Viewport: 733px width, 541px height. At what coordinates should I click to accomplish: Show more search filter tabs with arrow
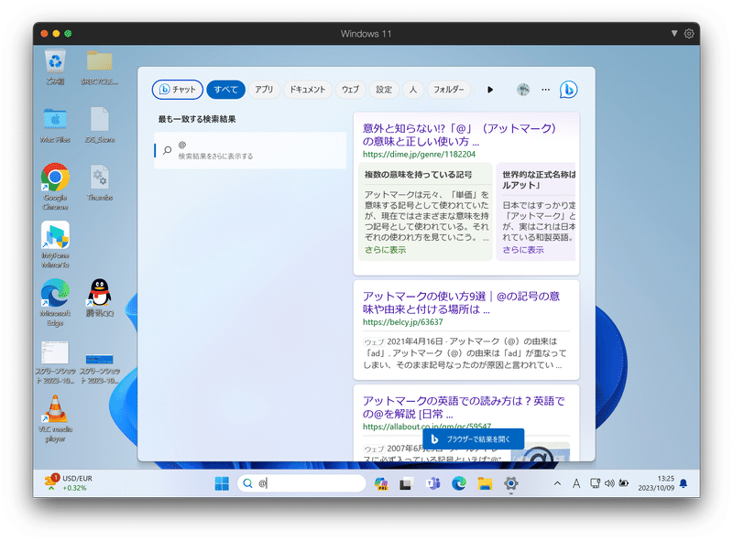[490, 89]
